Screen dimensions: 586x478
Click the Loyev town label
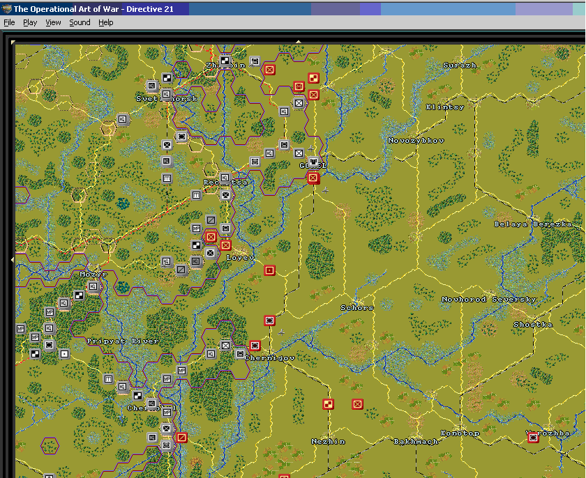pos(240,258)
